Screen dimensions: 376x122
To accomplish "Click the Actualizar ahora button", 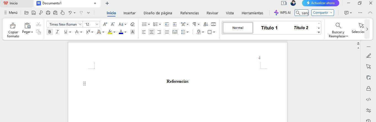I will tap(320, 3).
